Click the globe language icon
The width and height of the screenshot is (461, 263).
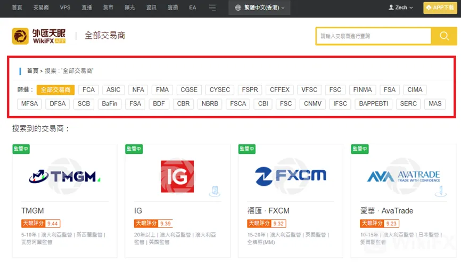pyautogui.click(x=238, y=7)
